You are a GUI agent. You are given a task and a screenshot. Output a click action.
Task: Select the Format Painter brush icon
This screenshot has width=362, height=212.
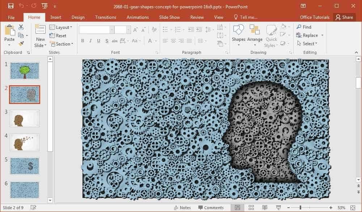(x=21, y=43)
